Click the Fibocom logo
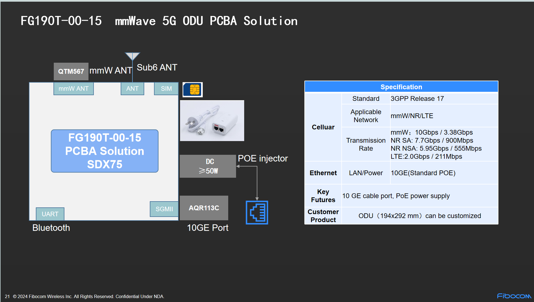Image resolution: width=534 pixels, height=302 pixels. pyautogui.click(x=514, y=296)
